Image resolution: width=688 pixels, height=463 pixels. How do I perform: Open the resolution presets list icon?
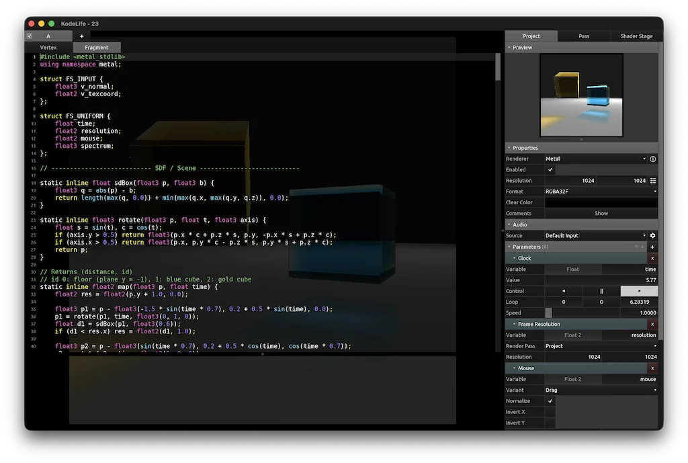[653, 180]
